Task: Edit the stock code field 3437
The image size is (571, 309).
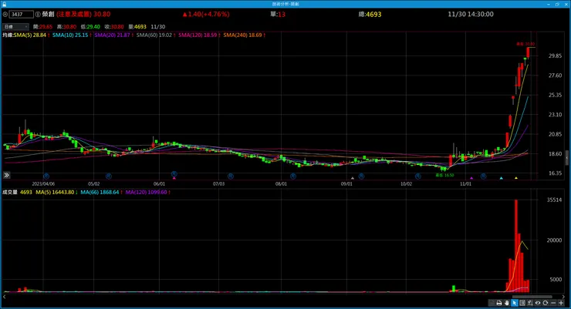Action: [x=21, y=14]
